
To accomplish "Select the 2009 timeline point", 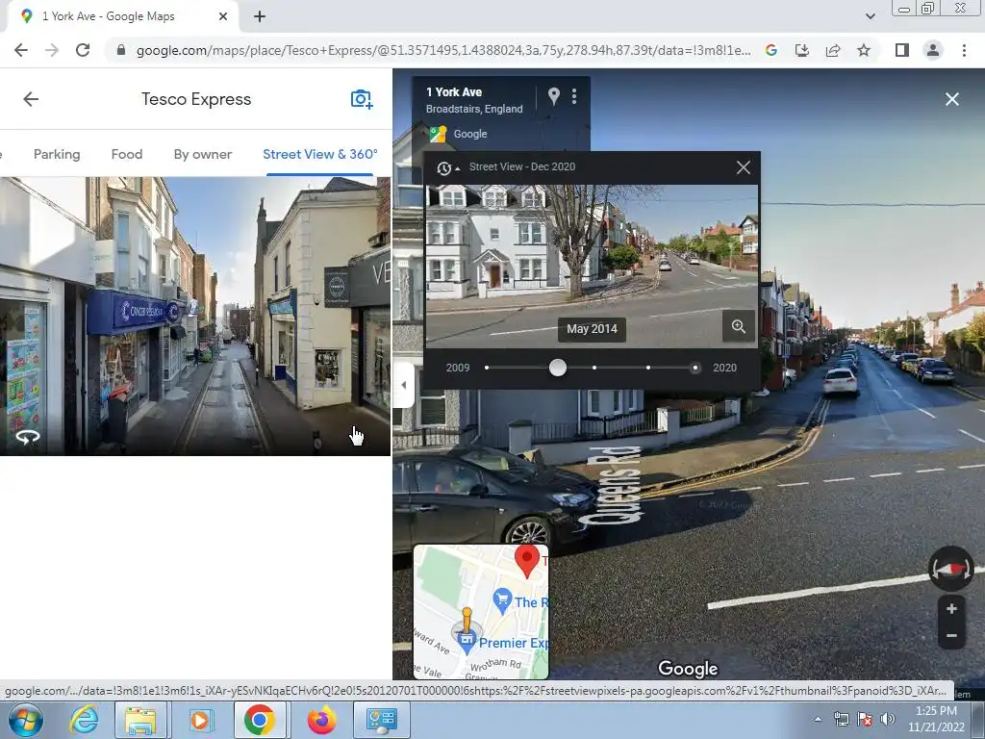I will tap(487, 368).
